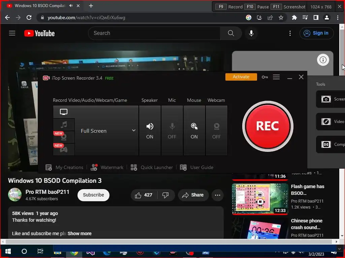The width and height of the screenshot is (345, 258).
Task: Open the Windows Start menu
Action: [x=8, y=251]
